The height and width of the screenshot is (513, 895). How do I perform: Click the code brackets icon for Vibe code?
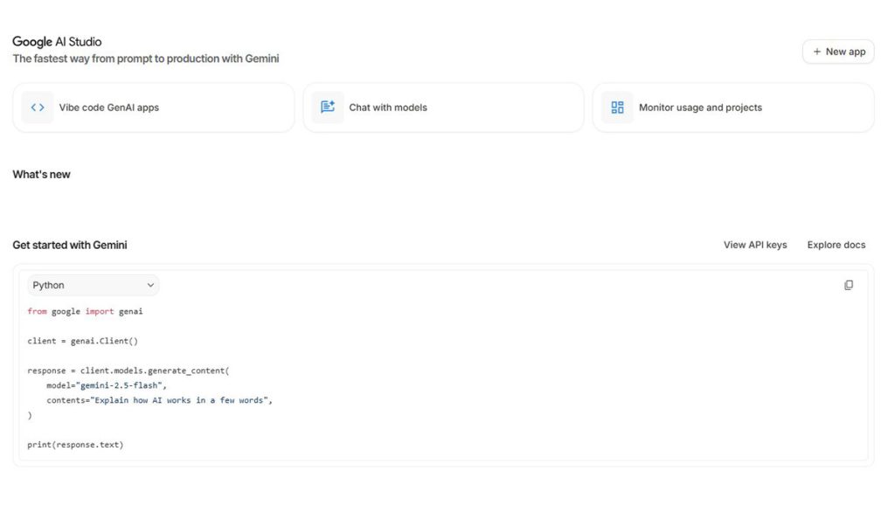coord(38,107)
